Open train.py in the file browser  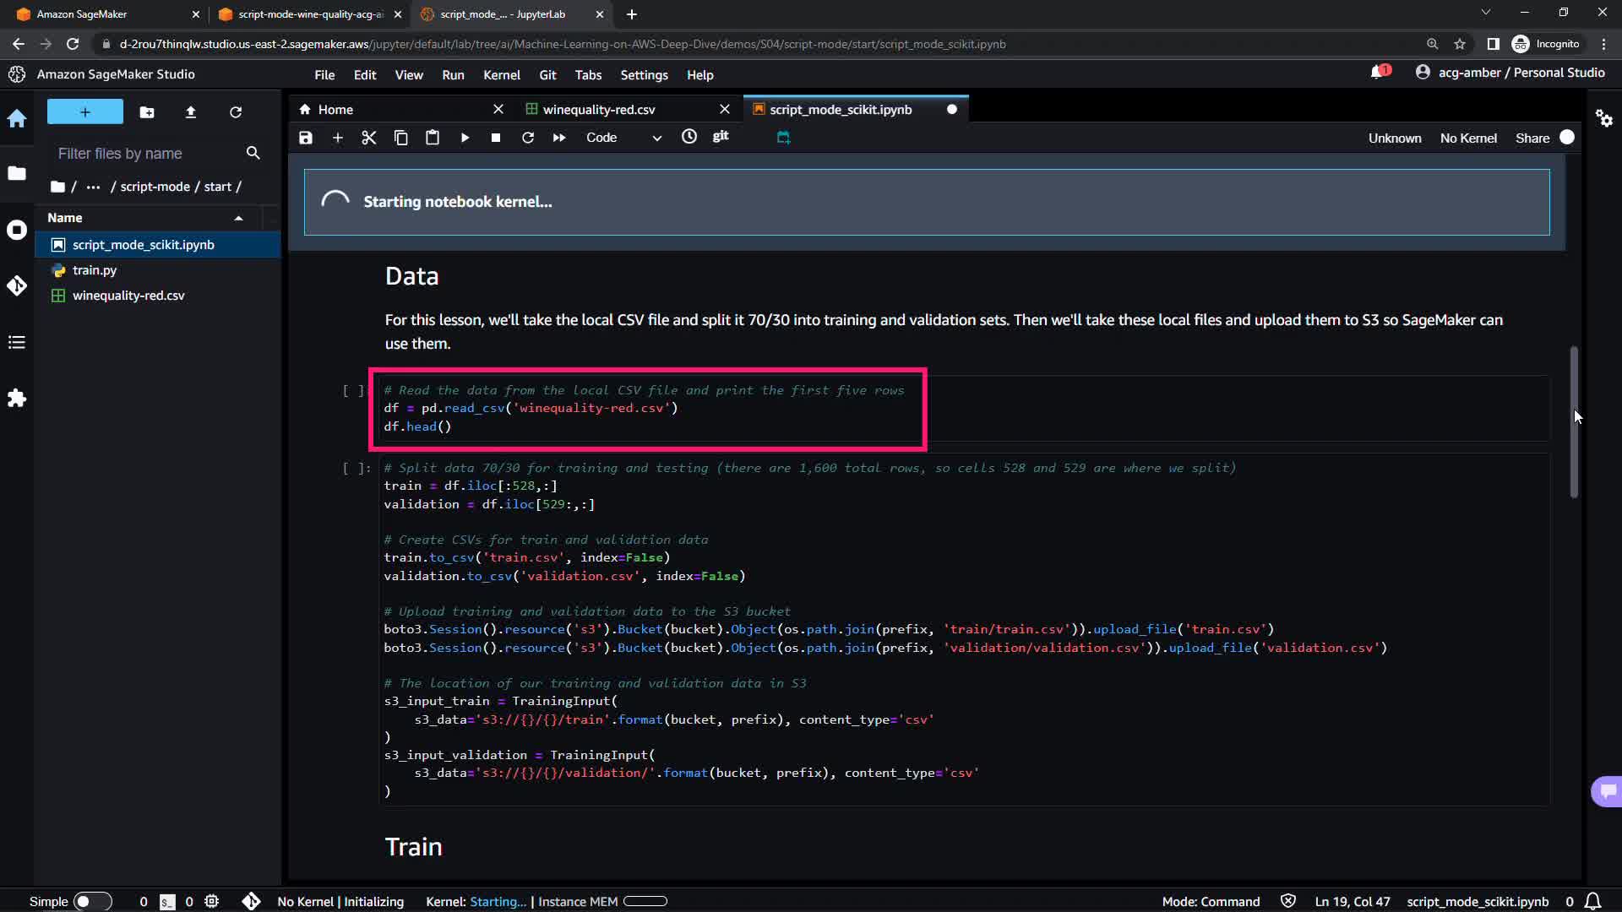point(95,270)
